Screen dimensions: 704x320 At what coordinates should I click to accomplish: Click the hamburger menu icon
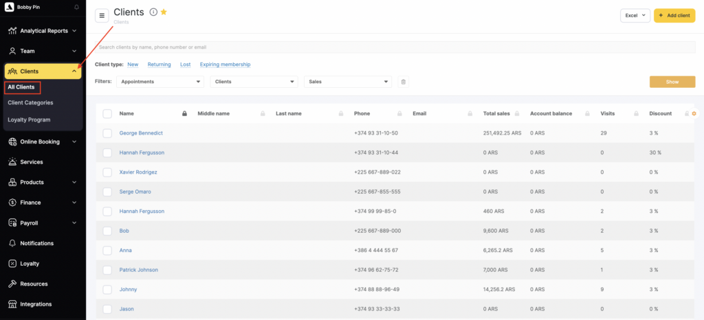click(102, 16)
